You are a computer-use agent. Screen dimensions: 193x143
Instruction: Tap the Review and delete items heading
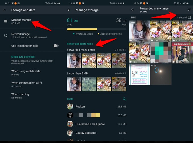[80, 44]
